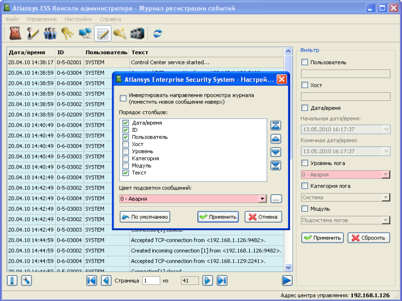Open the Файл menu
The width and height of the screenshot is (402, 301).
tap(12, 19)
